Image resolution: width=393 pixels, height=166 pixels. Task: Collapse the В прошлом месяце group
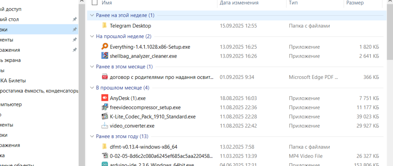tap(92, 88)
